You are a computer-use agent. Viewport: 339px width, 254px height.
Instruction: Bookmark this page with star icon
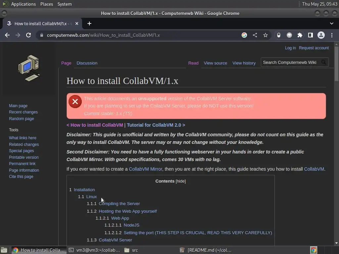[266, 35]
